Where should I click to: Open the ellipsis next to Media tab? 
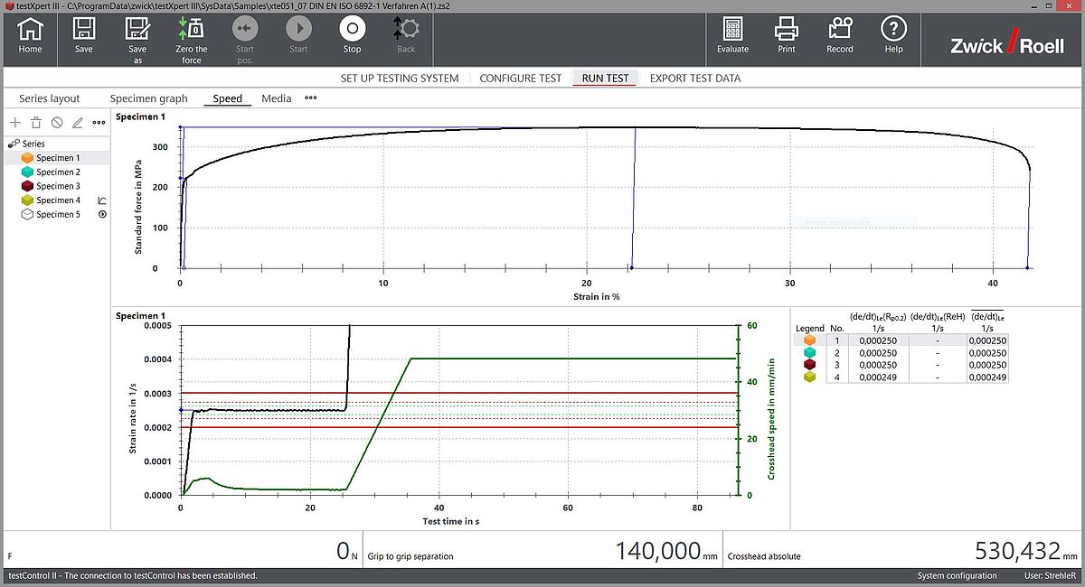[x=310, y=98]
